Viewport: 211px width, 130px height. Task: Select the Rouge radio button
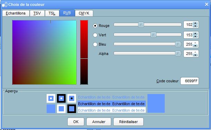[95, 26]
